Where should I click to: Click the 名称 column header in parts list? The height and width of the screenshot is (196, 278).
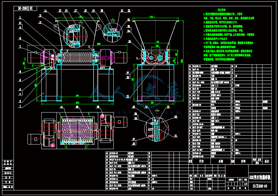(220, 161)
